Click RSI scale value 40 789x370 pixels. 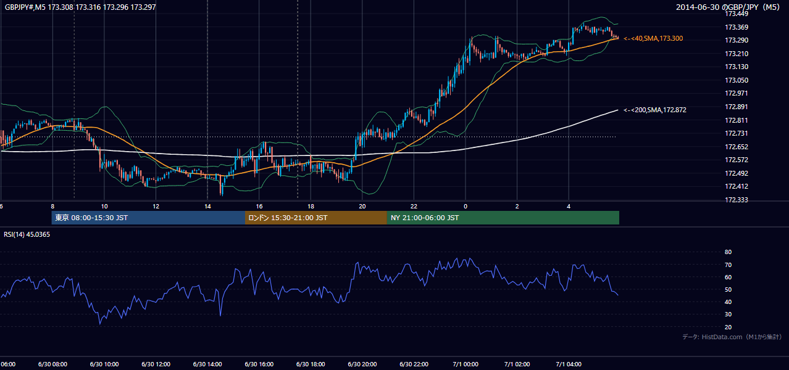728,302
